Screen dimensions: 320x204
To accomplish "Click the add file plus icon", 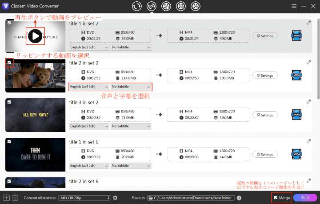I will (x=6, y=198).
